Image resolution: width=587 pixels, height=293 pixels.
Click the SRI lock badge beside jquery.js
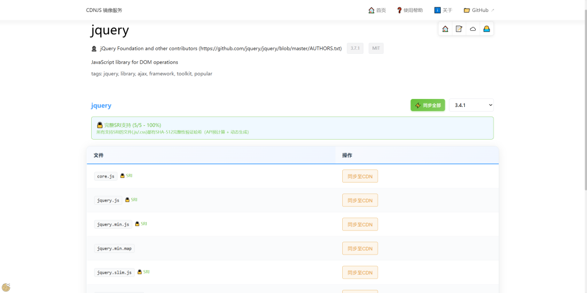131,200
